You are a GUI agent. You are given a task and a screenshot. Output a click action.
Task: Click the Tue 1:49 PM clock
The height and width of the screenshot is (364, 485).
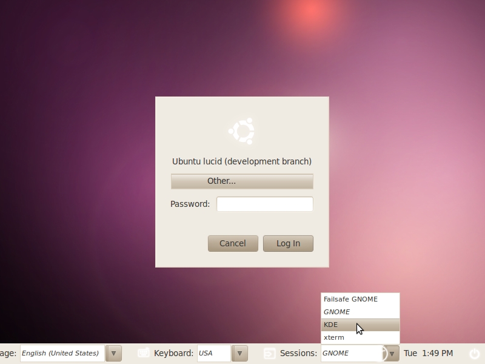pyautogui.click(x=428, y=353)
